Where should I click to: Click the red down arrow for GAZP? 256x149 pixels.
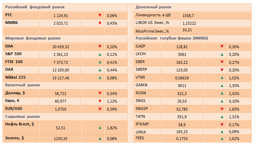222,47
